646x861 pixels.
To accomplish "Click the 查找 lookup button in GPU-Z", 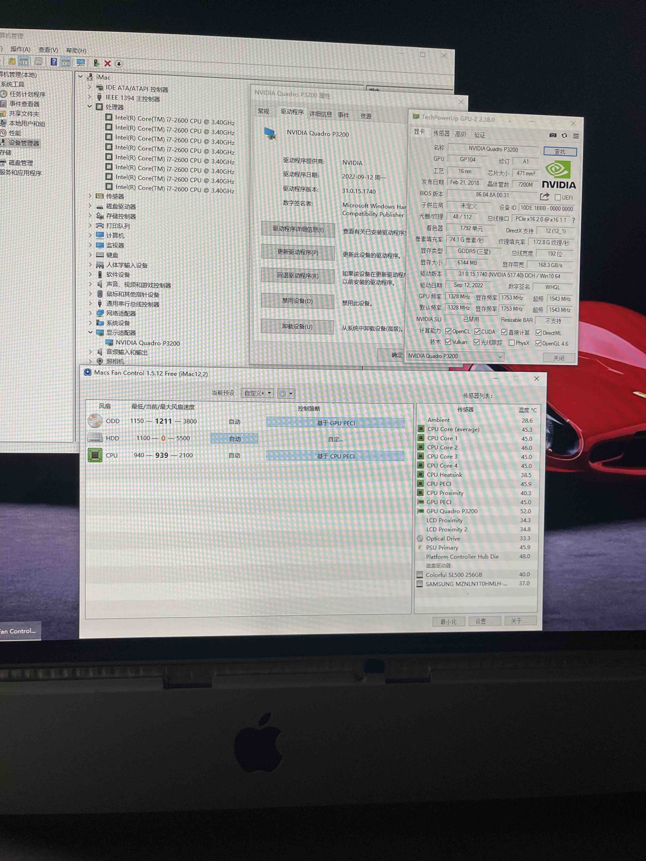I will click(560, 152).
